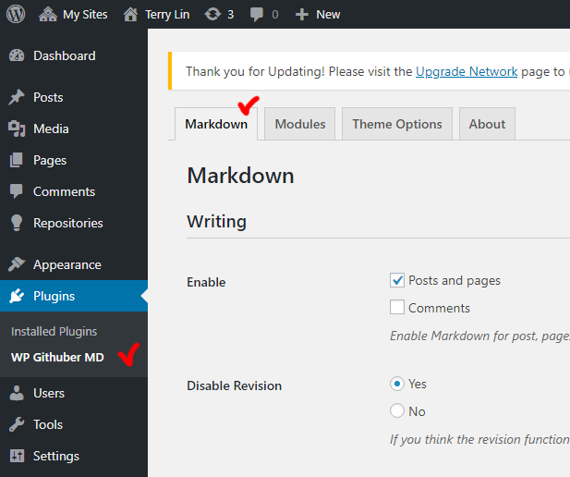
Task: Click 'If you think the revision function' text
Action: point(479,439)
